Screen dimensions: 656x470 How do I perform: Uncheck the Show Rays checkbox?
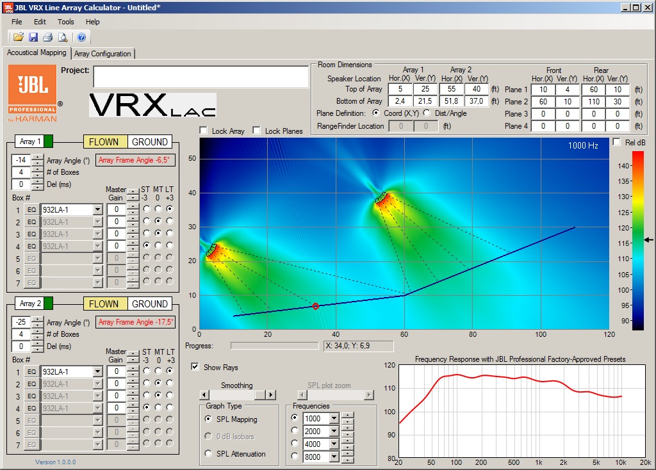(195, 367)
